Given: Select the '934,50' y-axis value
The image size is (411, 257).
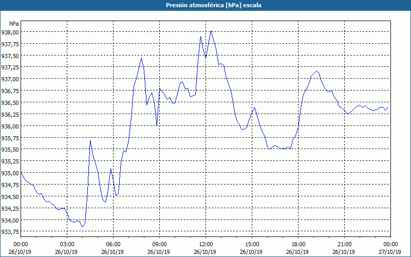Looking at the screenshot, I should point(10,196).
